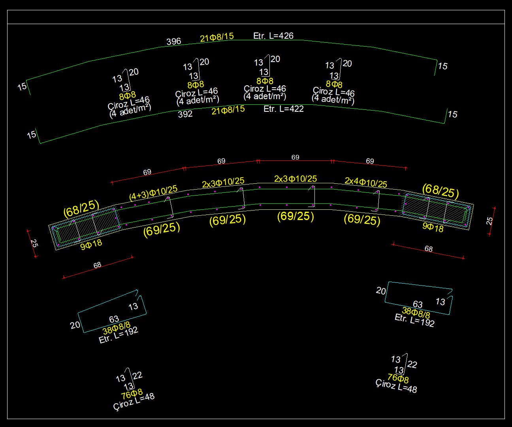Click the empty title strip at top
512x427 pixels.
coord(256,17)
